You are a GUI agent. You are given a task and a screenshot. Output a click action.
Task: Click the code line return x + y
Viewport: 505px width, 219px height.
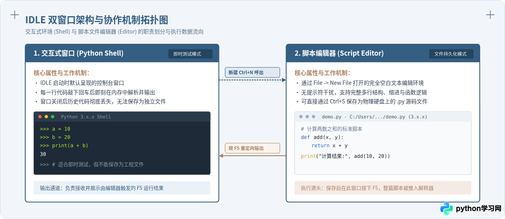coord(329,146)
